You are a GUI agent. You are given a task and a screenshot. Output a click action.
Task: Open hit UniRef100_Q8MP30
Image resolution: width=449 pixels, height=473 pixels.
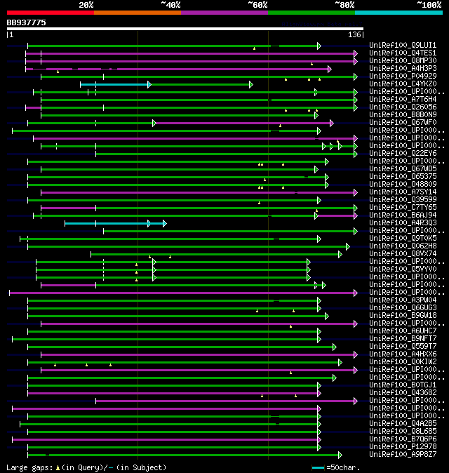point(403,60)
